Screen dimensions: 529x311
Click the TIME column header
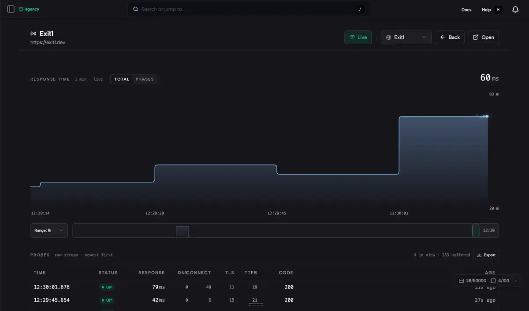tap(40, 273)
